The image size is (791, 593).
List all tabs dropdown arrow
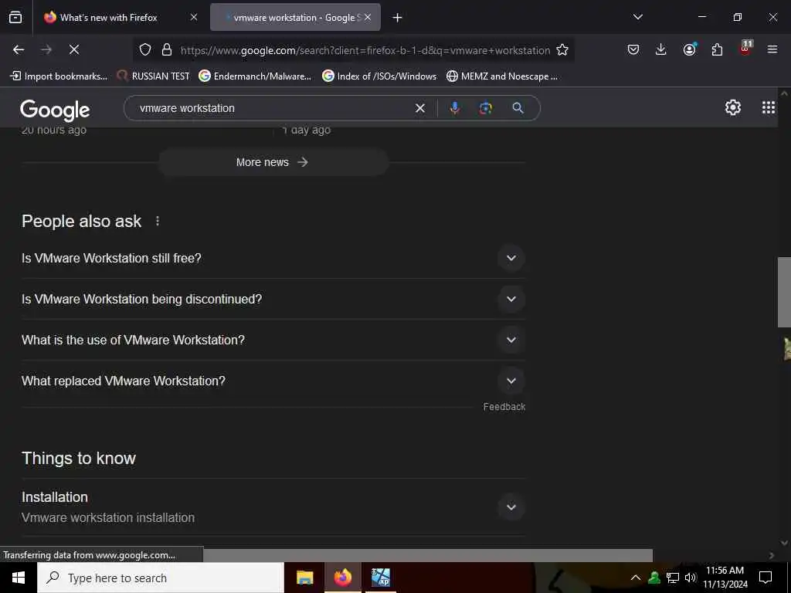(637, 17)
